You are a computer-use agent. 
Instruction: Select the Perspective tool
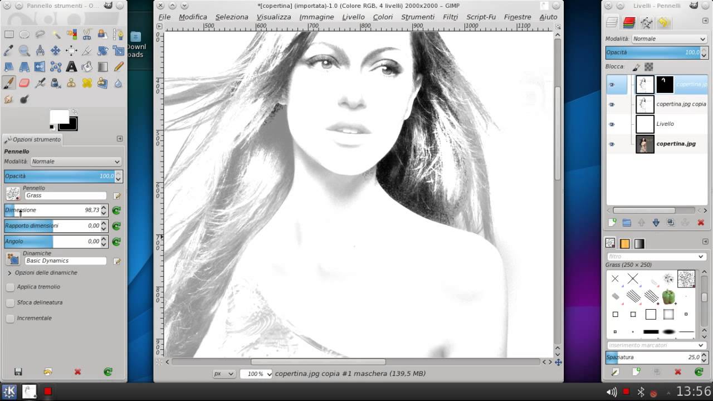click(x=25, y=67)
